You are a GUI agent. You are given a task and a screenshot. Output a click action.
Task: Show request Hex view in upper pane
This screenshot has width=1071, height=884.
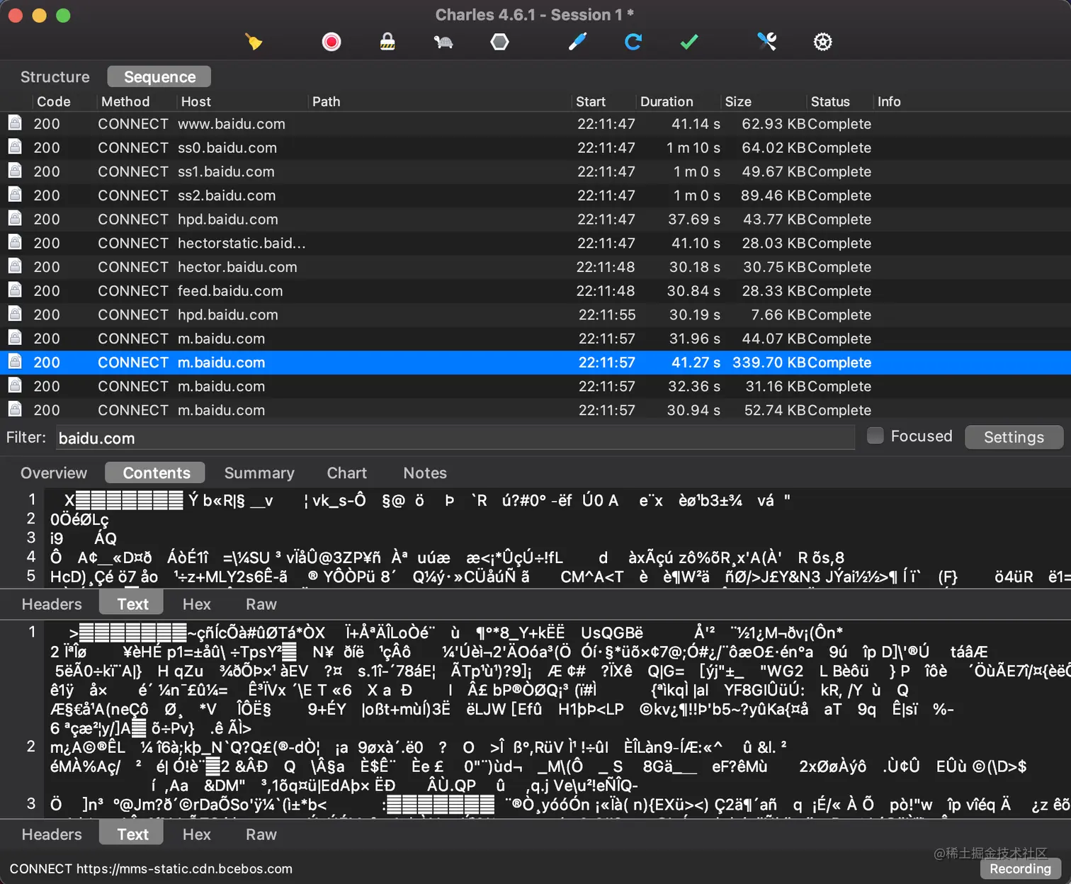coord(197,603)
